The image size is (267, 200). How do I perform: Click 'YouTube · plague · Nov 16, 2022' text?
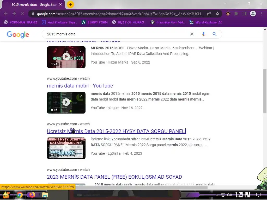tap(117, 108)
